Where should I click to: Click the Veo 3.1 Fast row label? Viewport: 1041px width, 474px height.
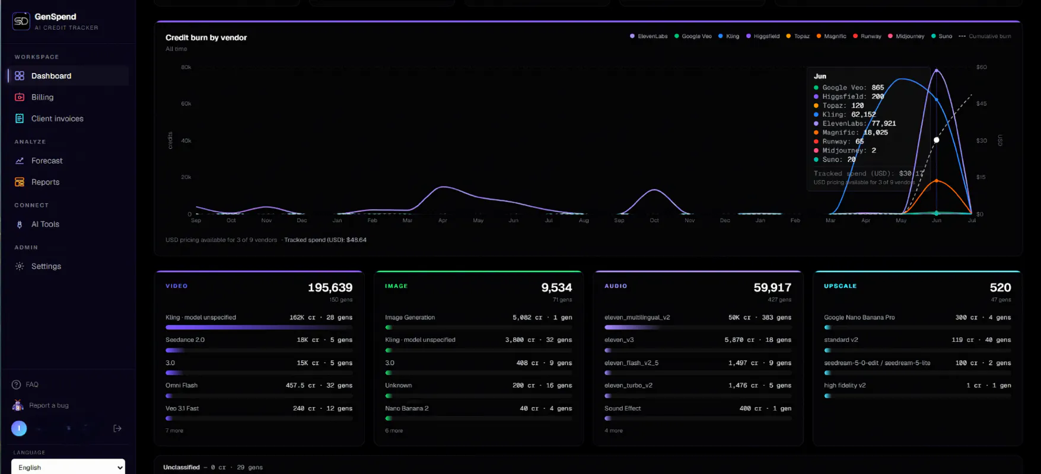pos(182,409)
